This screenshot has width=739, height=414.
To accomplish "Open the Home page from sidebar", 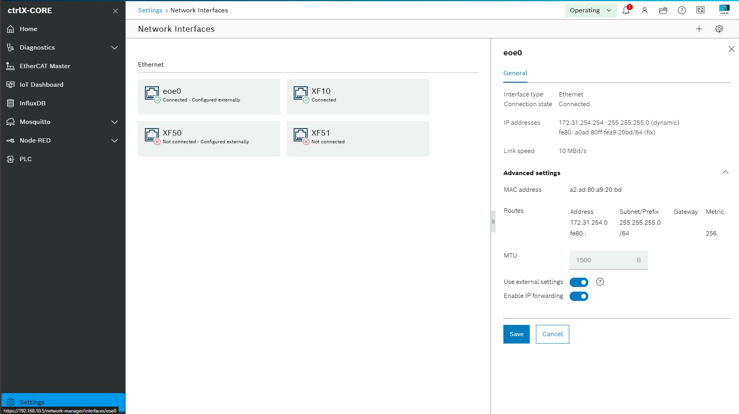I will [x=28, y=29].
